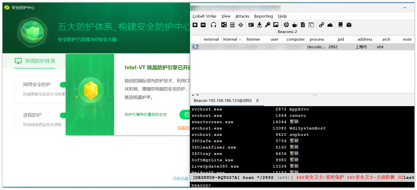This screenshot has width=417, height=190.
Task: Close the Beacon 192.168.186.133@2892 tab
Action: click(x=257, y=101)
